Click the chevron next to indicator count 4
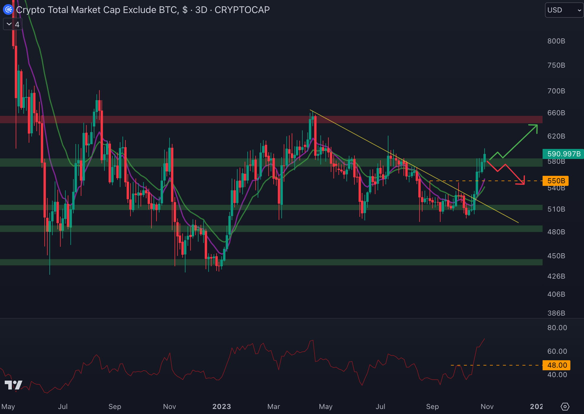 click(x=9, y=24)
